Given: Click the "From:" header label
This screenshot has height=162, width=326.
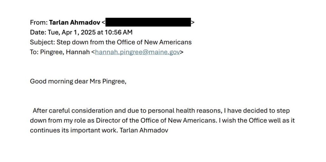Looking at the screenshot, I should (39, 22).
